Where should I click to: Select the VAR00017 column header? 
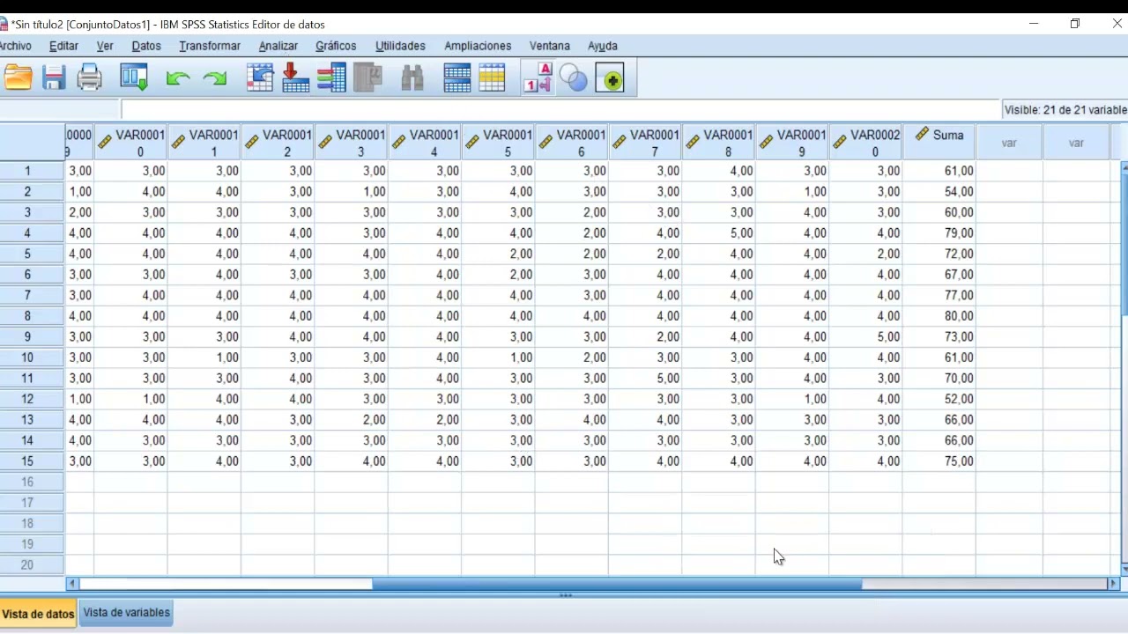pyautogui.click(x=645, y=142)
